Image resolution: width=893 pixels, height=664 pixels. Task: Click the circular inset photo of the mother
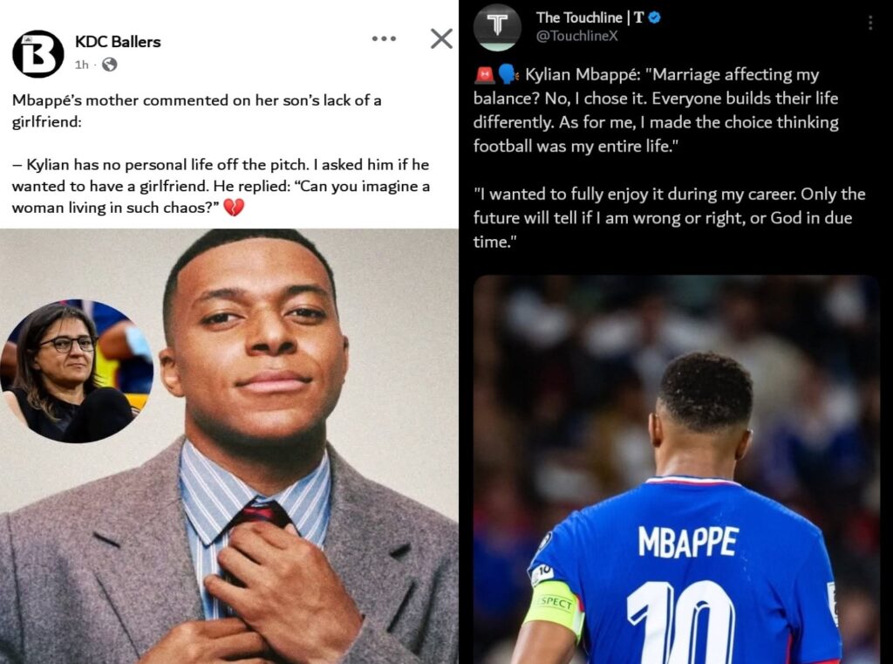[x=77, y=371]
